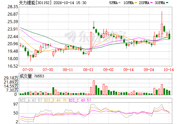Click the 22.44 price axis label

pyautogui.click(x=13, y=37)
